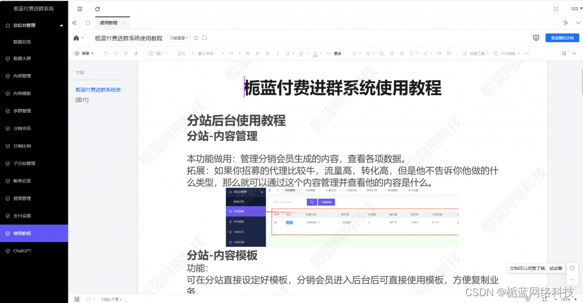Click the [图片] outline entry

[82, 100]
